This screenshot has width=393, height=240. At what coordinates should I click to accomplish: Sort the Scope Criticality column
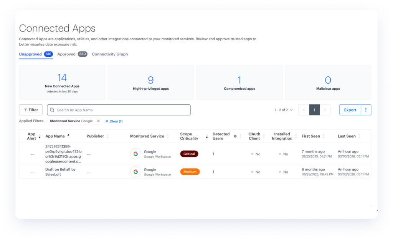207,137
